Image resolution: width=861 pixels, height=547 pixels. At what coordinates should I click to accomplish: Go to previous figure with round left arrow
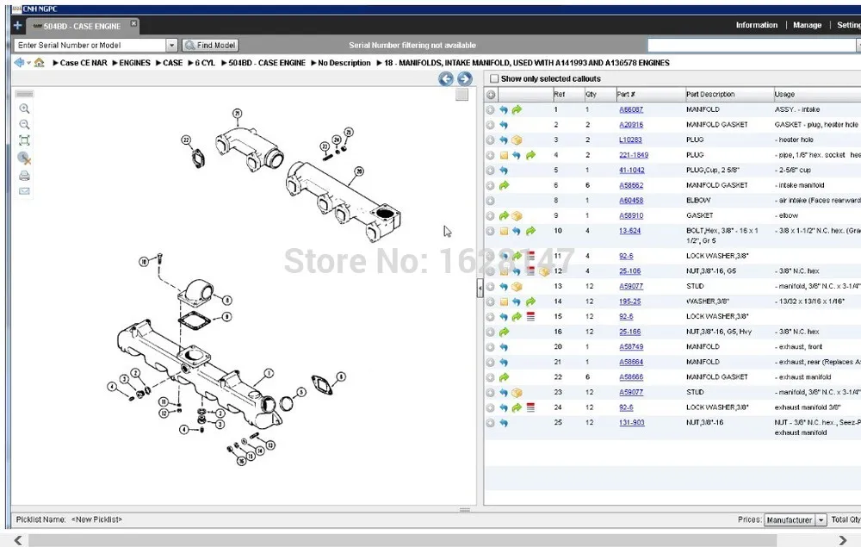(446, 79)
